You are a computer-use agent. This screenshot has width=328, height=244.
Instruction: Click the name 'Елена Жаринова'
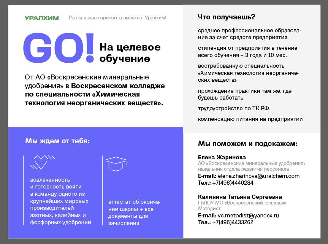[x=222, y=157]
